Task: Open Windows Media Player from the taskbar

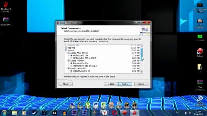Action: pos(24,113)
